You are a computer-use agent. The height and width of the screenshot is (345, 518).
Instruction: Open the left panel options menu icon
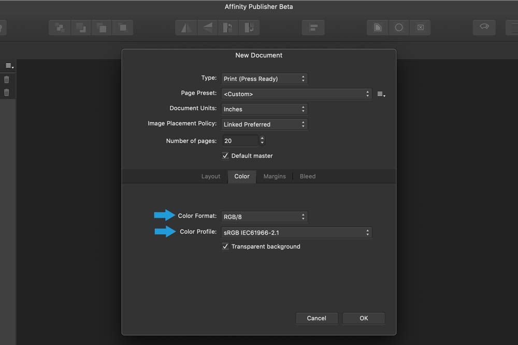click(x=9, y=66)
